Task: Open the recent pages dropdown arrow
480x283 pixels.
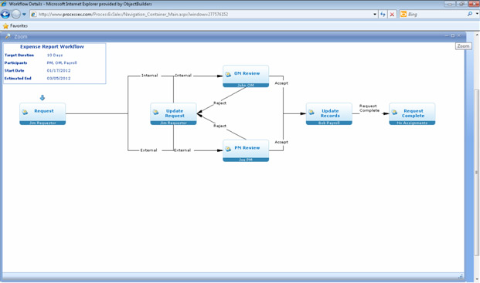Action: pyautogui.click(x=24, y=14)
